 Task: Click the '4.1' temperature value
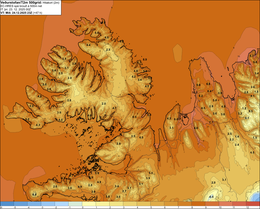coord(252,96)
